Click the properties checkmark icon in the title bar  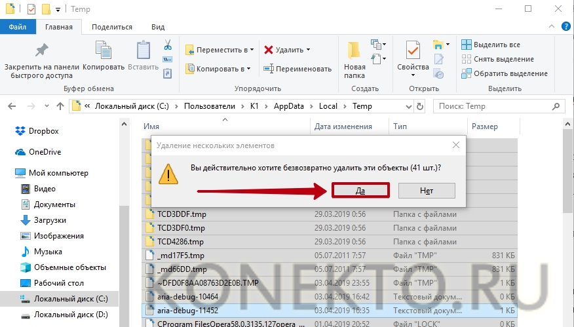[31, 9]
